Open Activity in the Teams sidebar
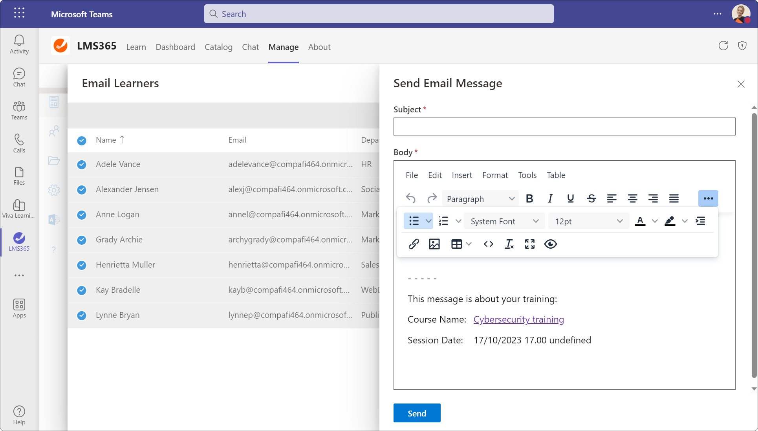The image size is (758, 431). [19, 44]
